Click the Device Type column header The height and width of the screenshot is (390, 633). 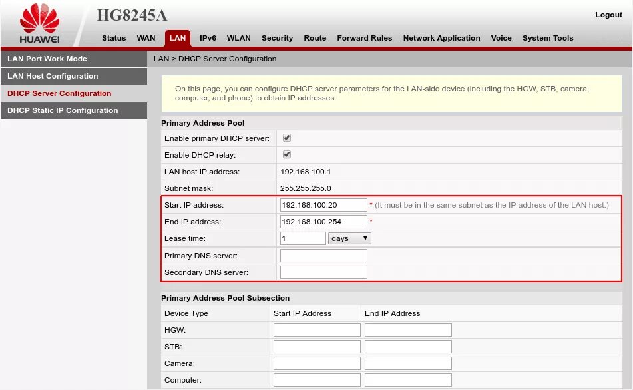coord(186,313)
